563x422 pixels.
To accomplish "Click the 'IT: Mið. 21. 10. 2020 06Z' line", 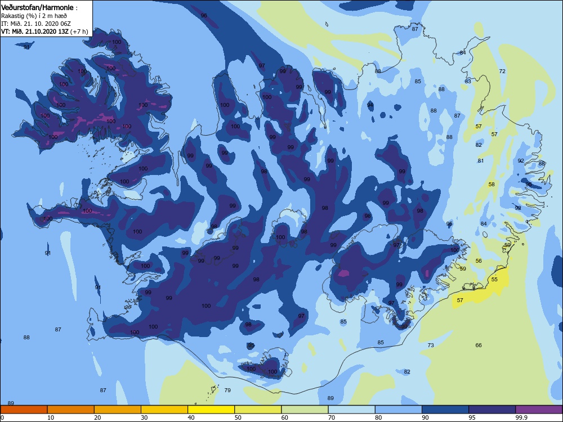I will click(36, 24).
